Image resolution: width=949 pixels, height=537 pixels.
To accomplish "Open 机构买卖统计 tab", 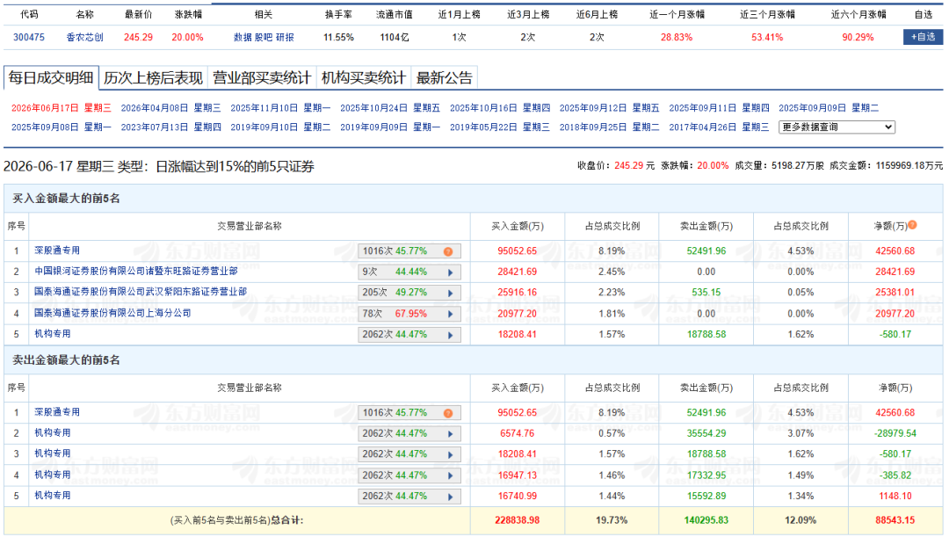I will coord(364,78).
